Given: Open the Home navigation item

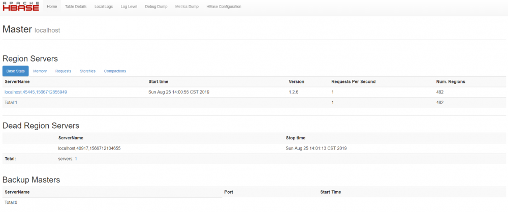Looking at the screenshot, I should (x=52, y=7).
